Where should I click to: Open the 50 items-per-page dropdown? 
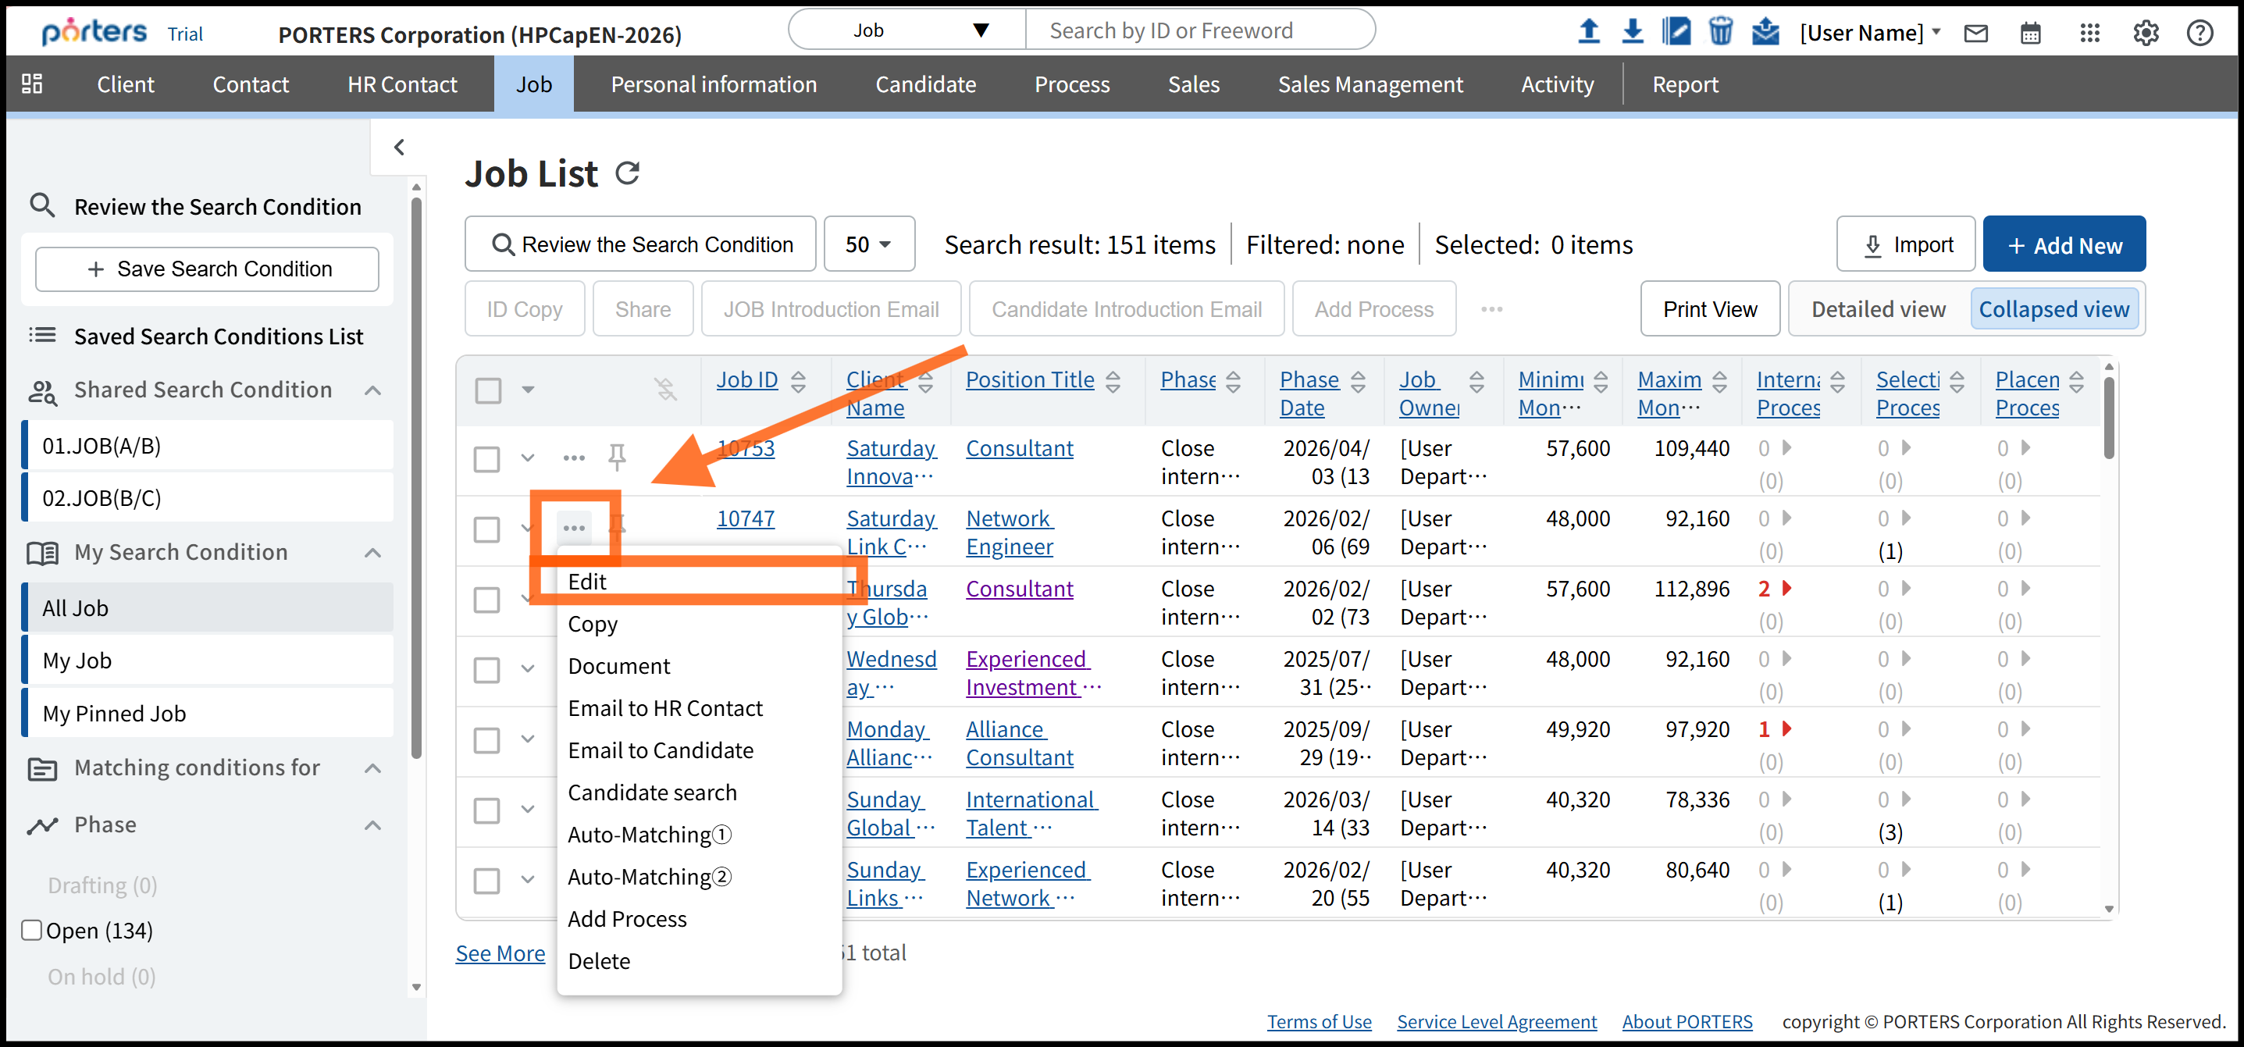click(868, 244)
